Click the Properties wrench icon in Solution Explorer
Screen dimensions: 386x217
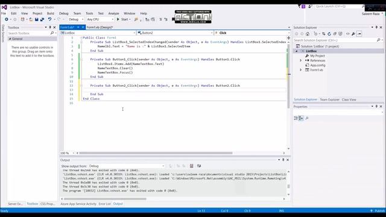coord(353,34)
